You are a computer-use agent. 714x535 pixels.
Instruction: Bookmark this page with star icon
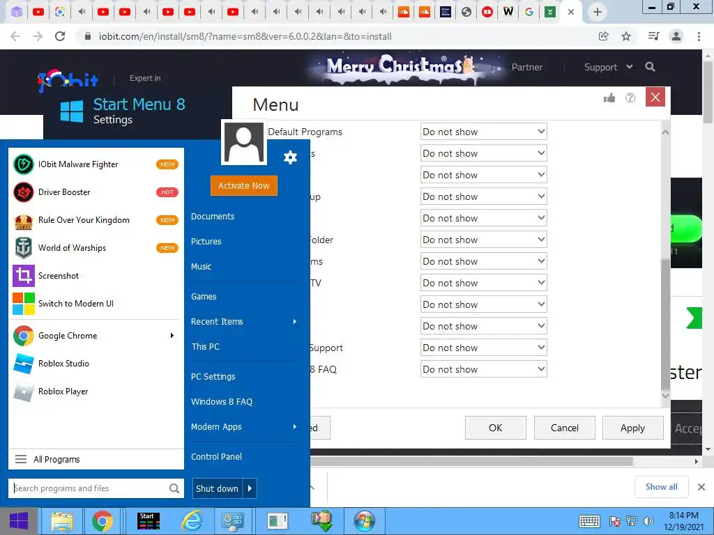[x=626, y=36]
